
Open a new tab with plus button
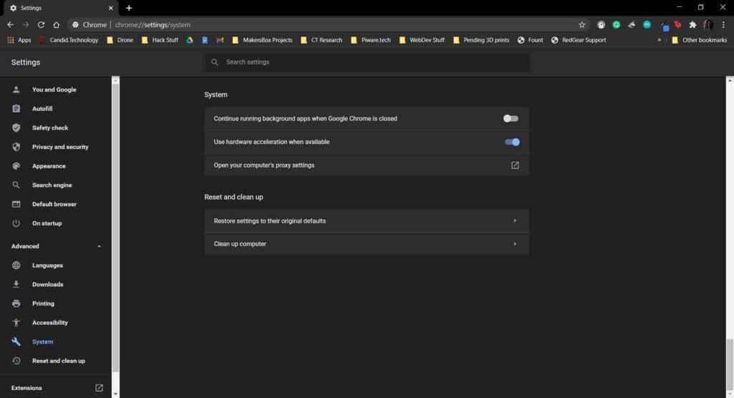129,8
